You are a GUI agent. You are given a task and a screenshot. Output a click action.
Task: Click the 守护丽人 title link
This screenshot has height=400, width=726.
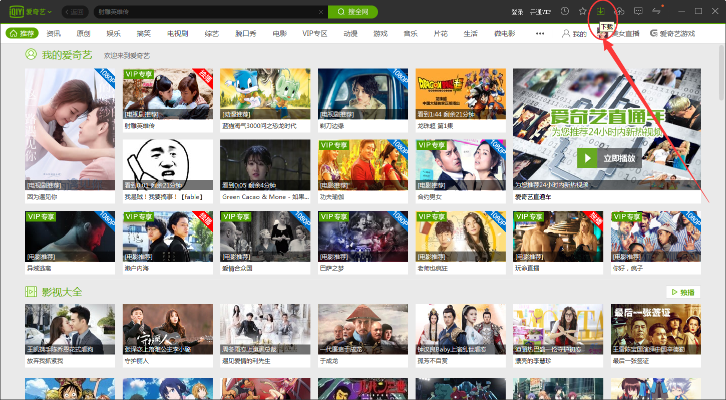pos(137,361)
